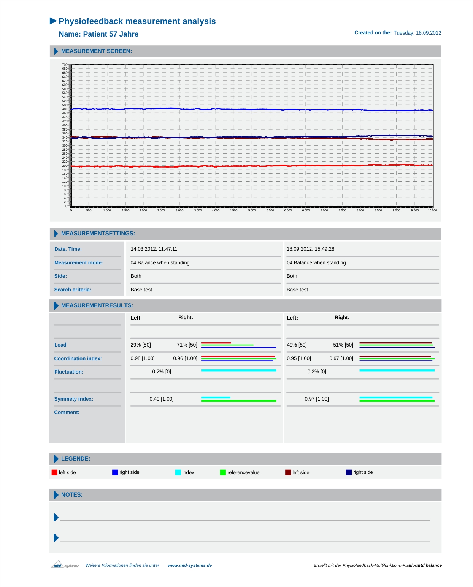
Task: Click the 'LEGENDE:' heading text
Action: (x=76, y=459)
